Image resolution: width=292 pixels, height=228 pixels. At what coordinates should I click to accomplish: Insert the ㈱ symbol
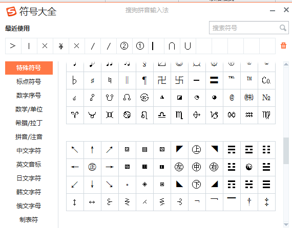(249, 98)
